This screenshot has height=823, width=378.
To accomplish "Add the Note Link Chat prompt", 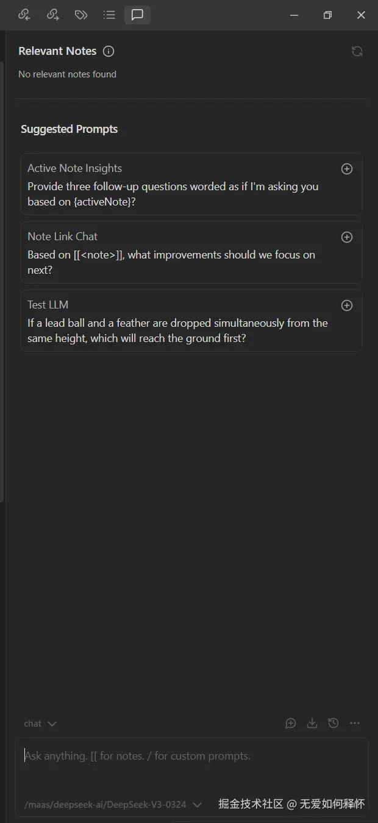I will coord(347,237).
